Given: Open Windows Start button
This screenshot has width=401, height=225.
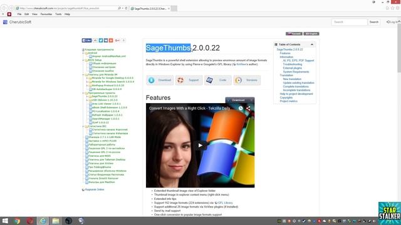Looking at the screenshot, I should (x=5, y=221).
